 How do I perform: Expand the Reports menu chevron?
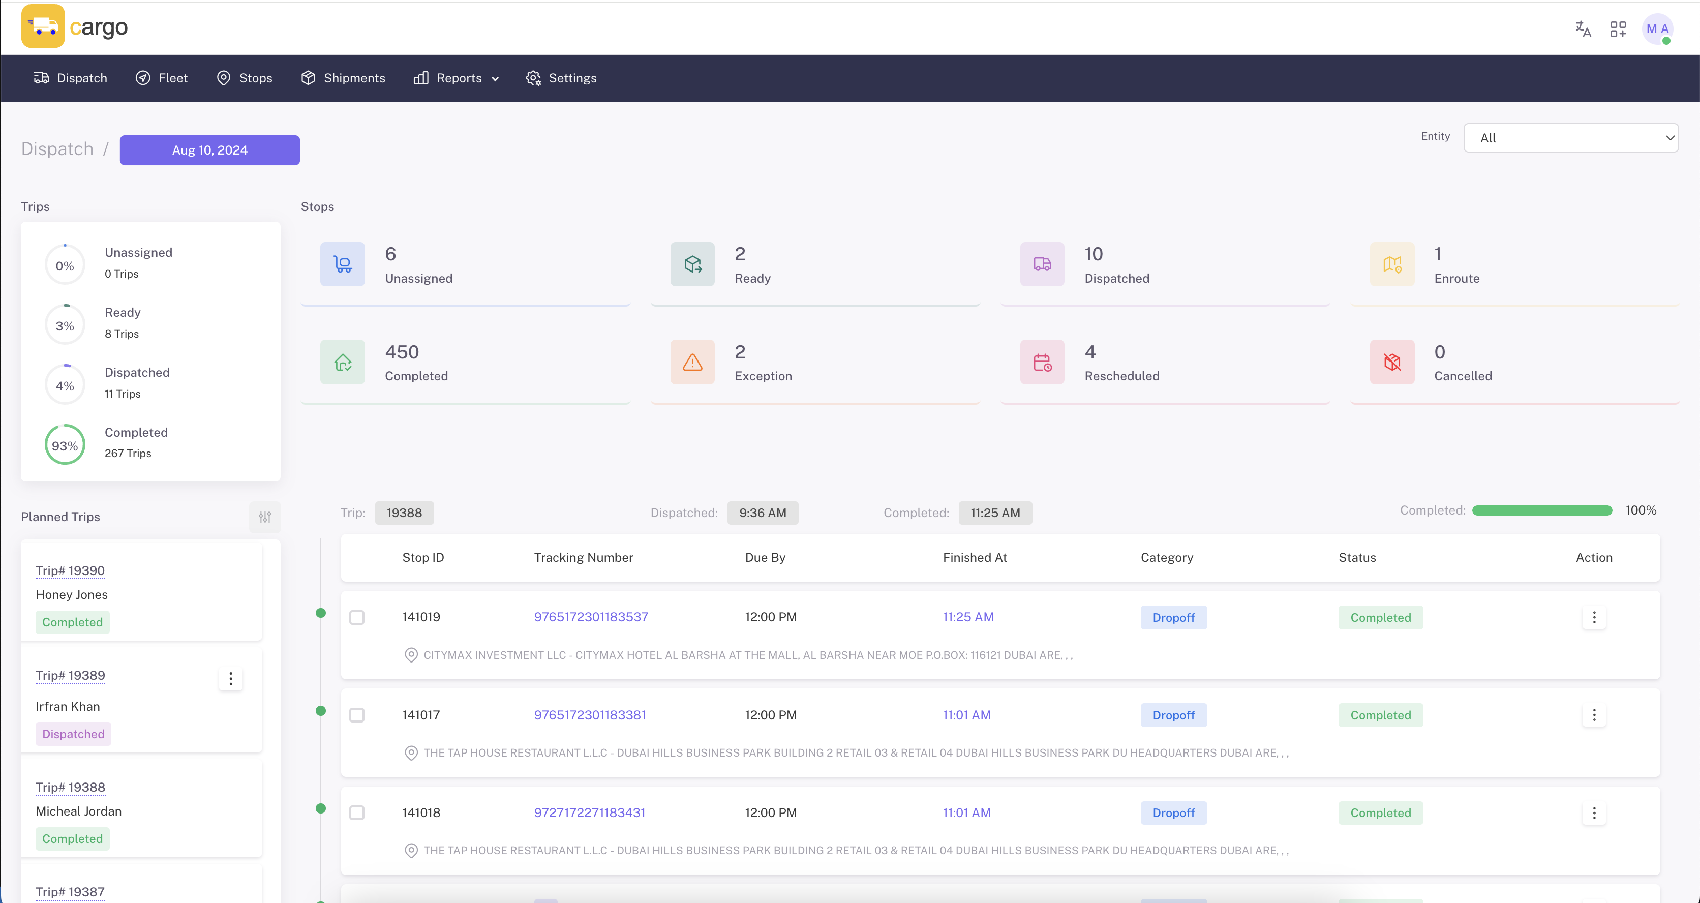coord(496,78)
